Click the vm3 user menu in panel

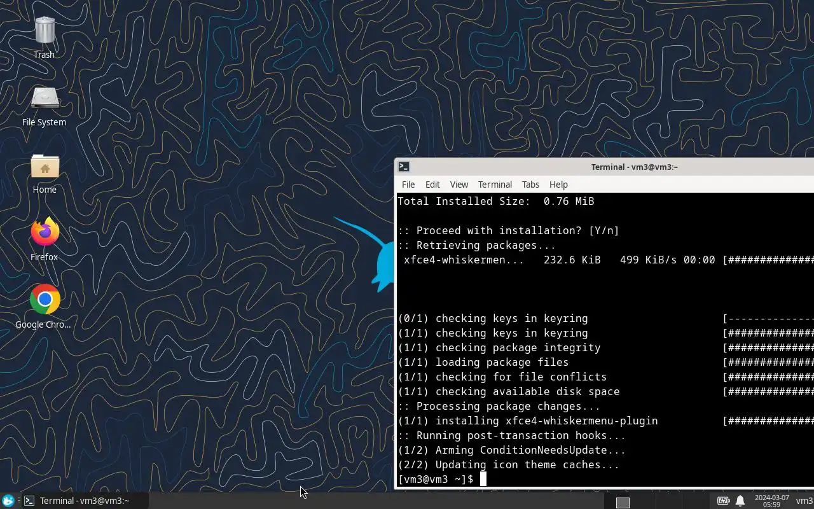[x=804, y=501]
